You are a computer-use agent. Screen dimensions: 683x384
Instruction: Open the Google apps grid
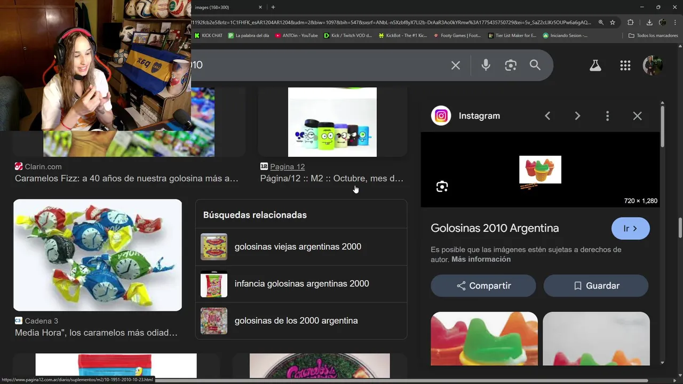click(x=625, y=66)
